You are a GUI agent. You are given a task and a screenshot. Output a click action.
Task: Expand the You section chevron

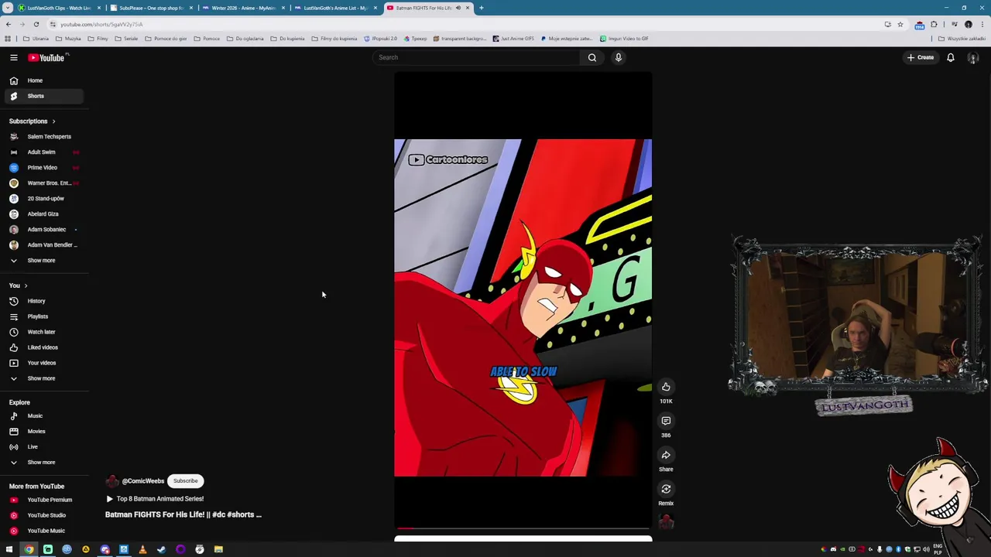click(x=26, y=285)
